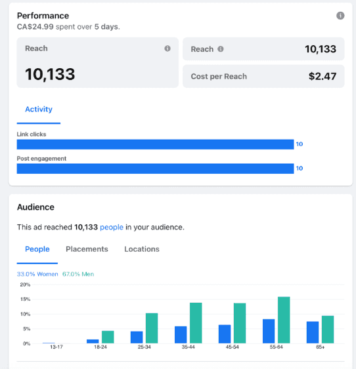The height and width of the screenshot is (369, 356).
Task: Click the green men bar for 65+
Action: point(328,330)
